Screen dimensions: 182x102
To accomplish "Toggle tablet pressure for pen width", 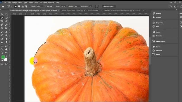I will [97, 7].
